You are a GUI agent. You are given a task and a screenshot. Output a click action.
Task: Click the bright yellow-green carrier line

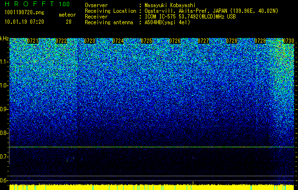(152, 147)
